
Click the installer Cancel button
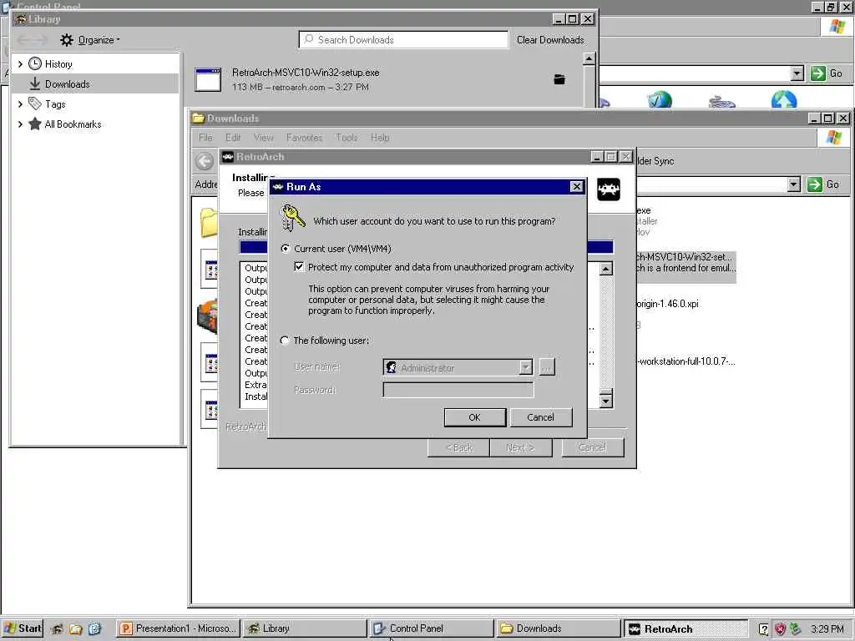[593, 447]
